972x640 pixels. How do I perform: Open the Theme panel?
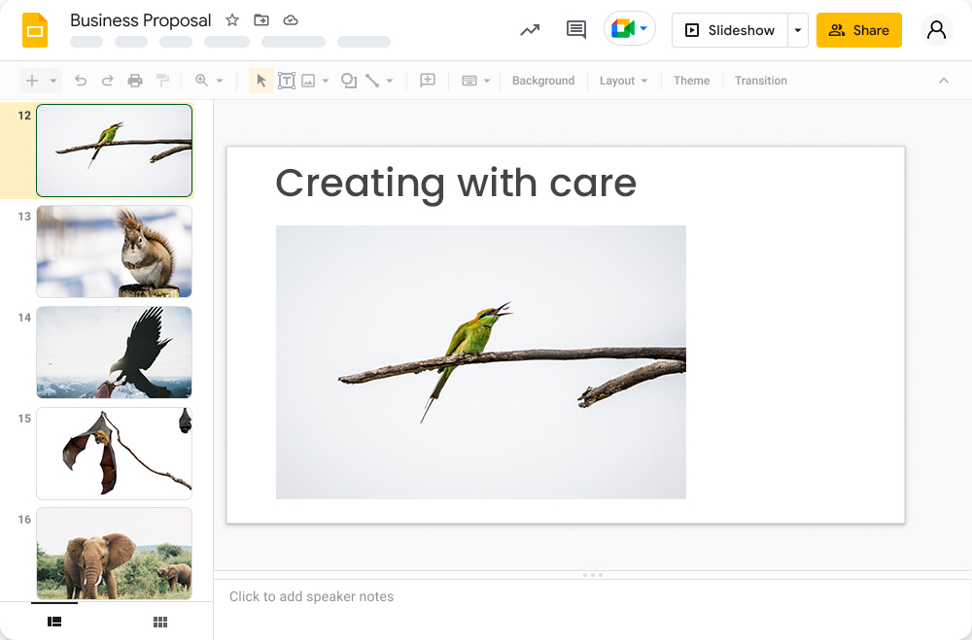(691, 81)
